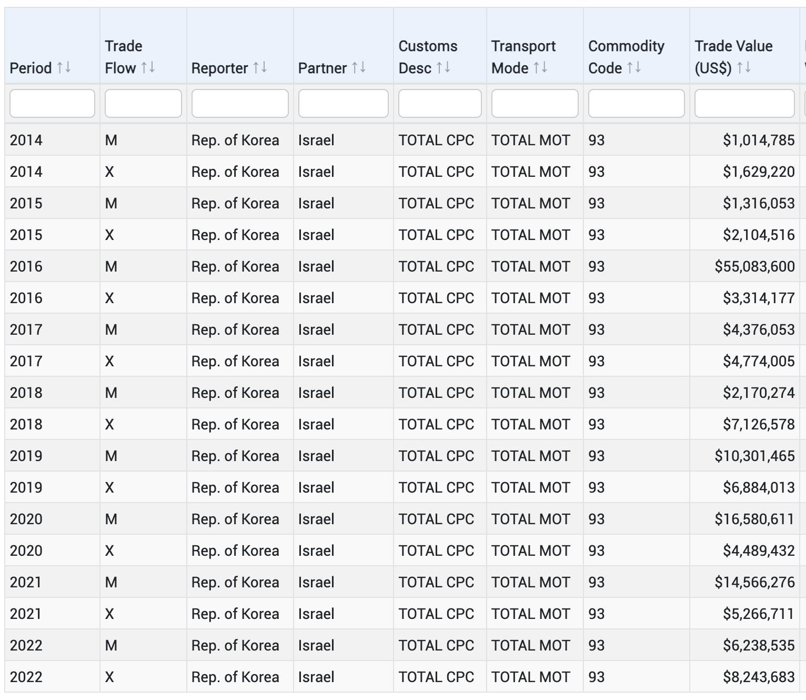The image size is (806, 700).
Task: Focus the Period filter input box
Action: 52,103
